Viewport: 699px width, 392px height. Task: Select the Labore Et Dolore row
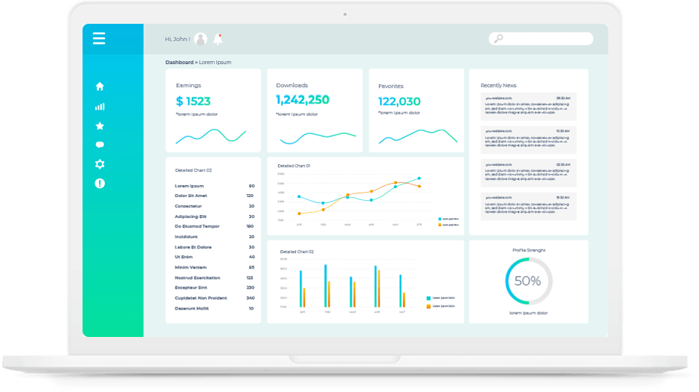(x=214, y=247)
